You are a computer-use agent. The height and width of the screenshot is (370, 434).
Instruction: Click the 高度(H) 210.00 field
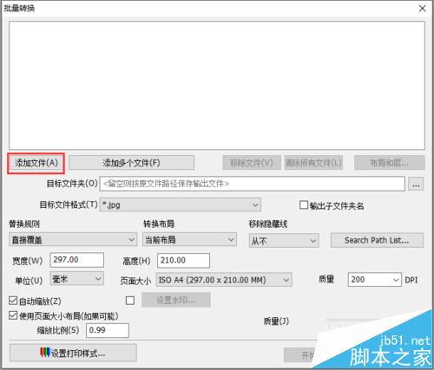pos(183,261)
